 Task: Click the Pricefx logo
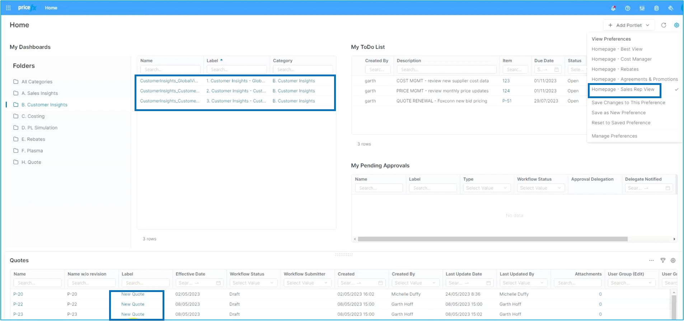(27, 8)
